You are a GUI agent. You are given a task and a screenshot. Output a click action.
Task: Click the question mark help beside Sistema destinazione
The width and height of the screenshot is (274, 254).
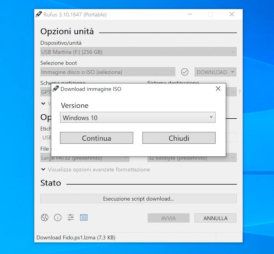coord(239,92)
